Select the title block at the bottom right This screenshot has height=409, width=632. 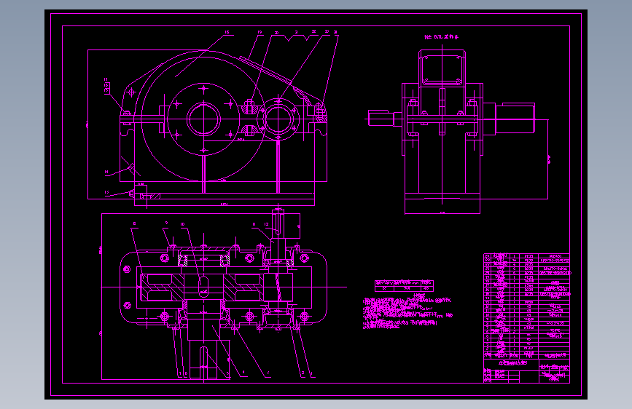(527, 371)
